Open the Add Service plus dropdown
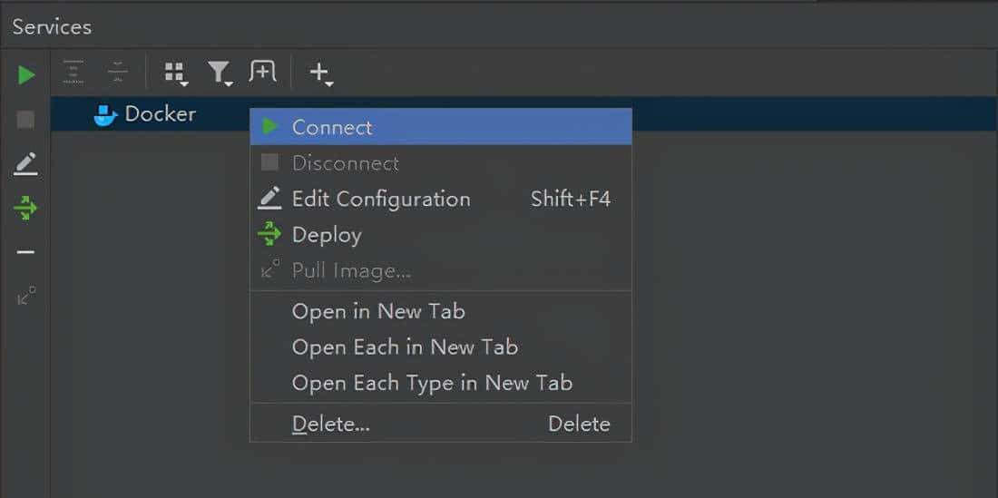 click(320, 73)
